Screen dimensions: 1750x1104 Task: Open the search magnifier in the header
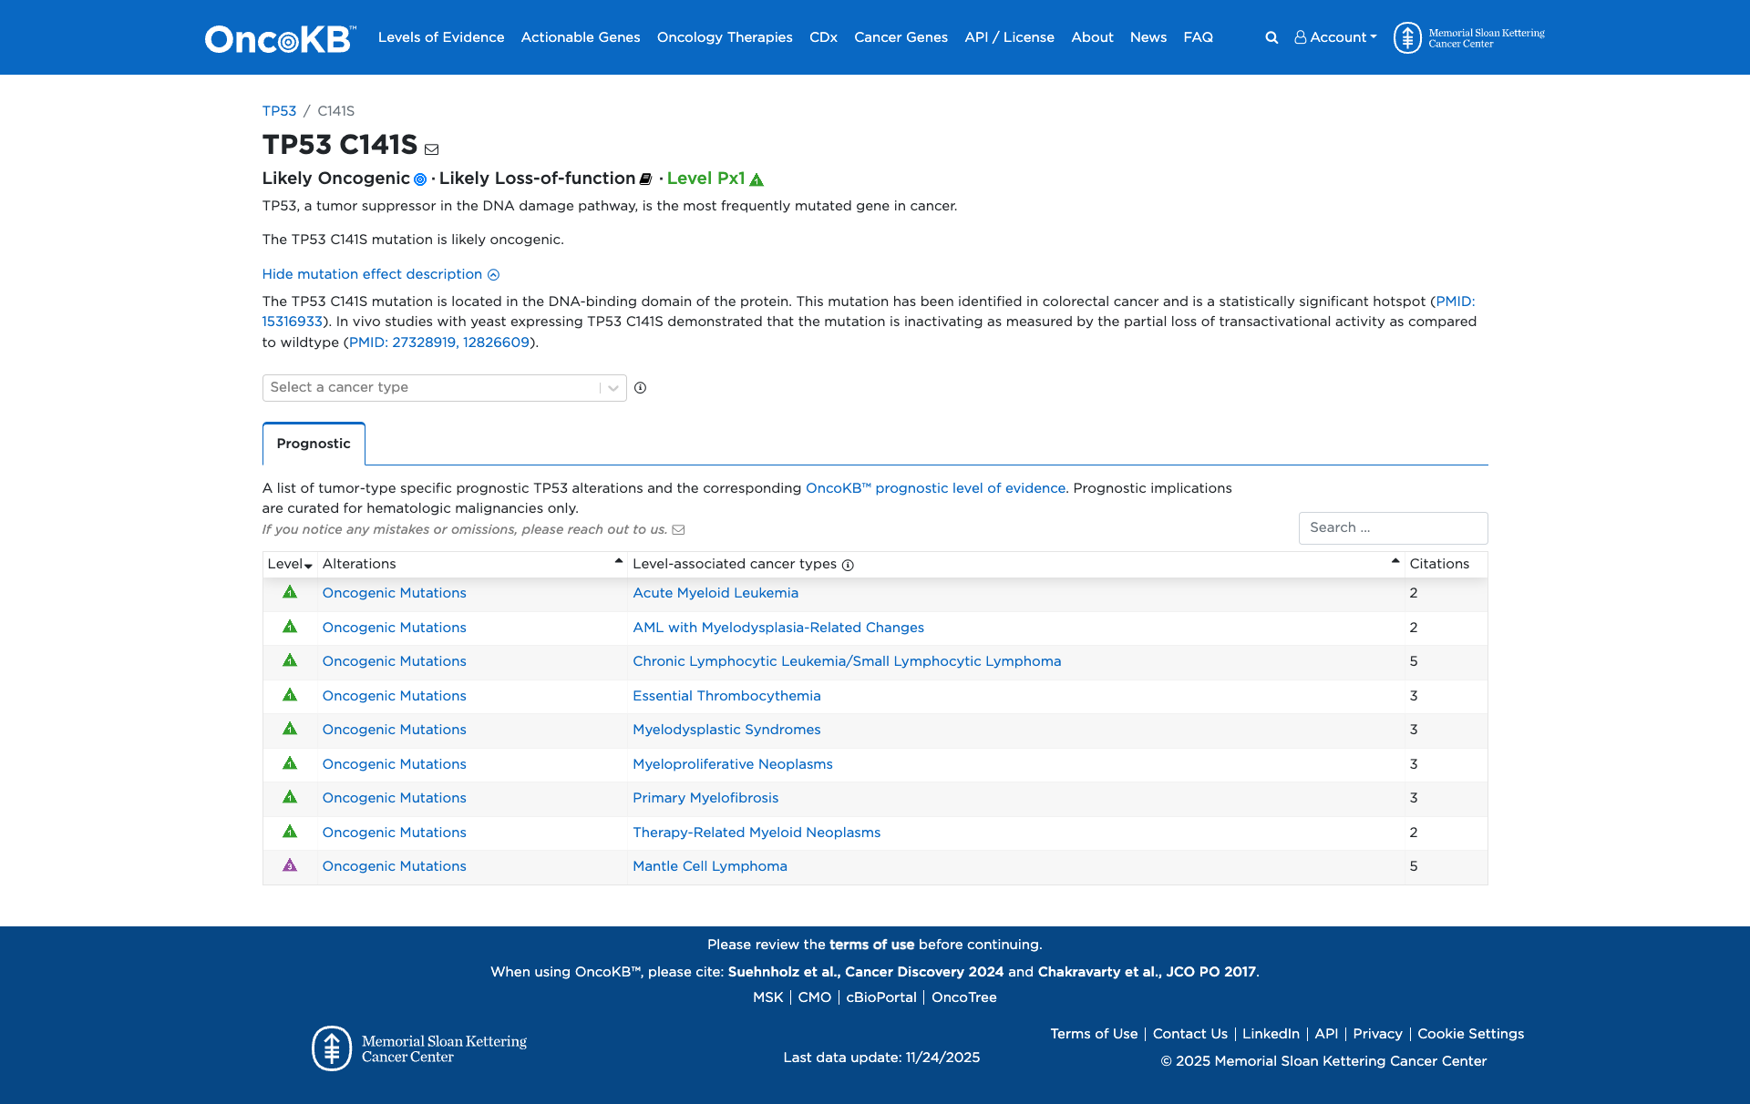[1271, 37]
